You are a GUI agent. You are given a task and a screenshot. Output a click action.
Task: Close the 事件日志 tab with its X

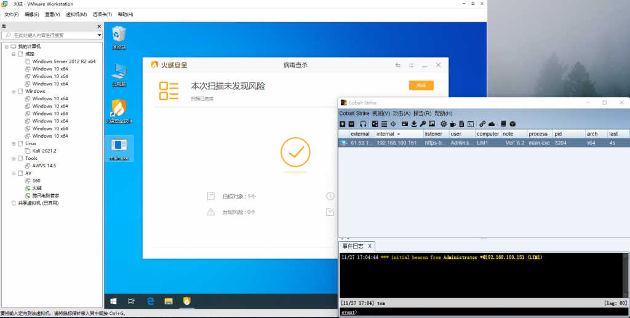click(370, 246)
